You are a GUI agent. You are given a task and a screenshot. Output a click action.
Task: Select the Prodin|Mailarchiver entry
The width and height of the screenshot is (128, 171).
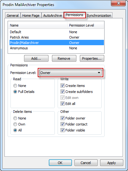(x=57, y=43)
